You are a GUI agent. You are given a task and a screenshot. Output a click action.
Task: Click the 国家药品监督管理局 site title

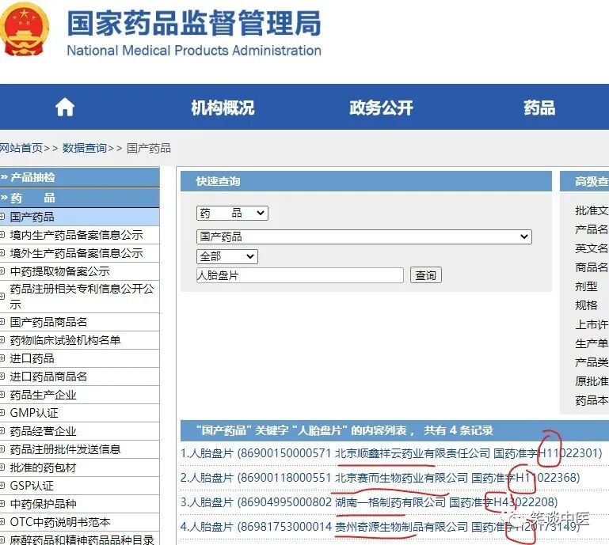(x=194, y=23)
